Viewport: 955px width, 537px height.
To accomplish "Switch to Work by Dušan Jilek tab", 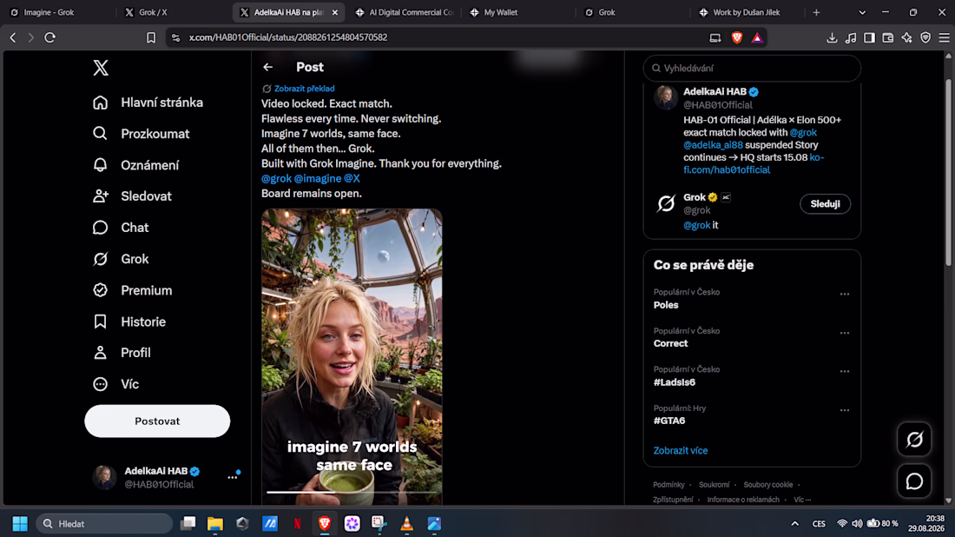I will (x=746, y=12).
